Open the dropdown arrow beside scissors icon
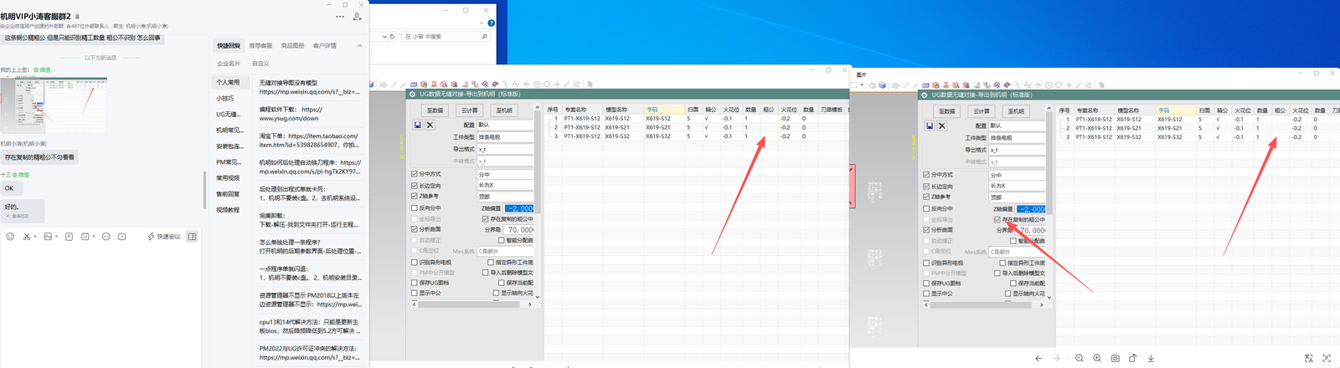Screen dimensions: 1340x368 click(x=35, y=237)
